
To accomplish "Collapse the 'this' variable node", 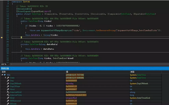I will (x=2, y=75).
